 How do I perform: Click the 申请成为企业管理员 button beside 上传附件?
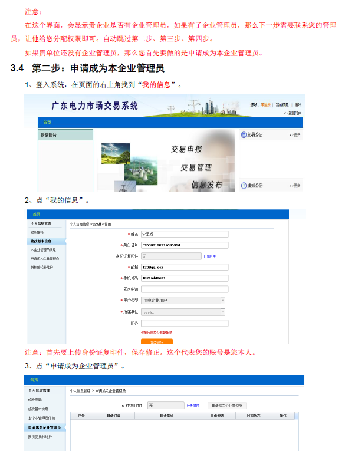click(x=227, y=406)
